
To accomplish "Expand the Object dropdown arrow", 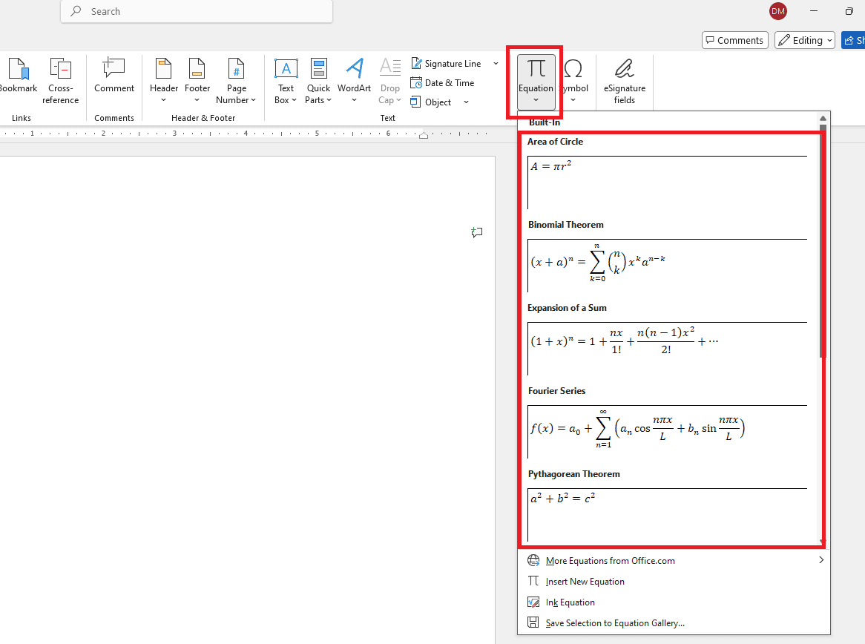I will pyautogui.click(x=466, y=102).
